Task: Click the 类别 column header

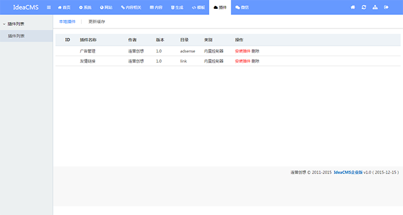Action: (x=208, y=40)
